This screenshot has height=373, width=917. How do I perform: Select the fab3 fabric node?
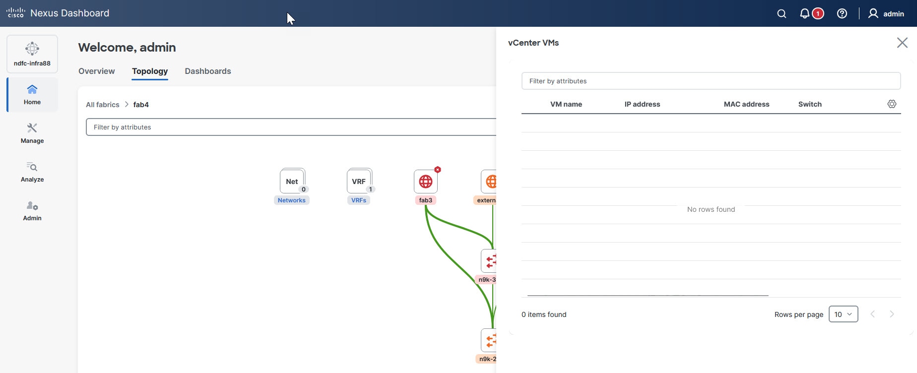click(426, 182)
